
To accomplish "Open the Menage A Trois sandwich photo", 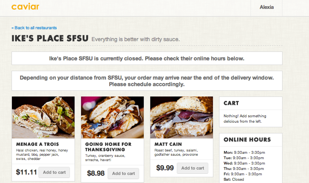I will [43, 117].
